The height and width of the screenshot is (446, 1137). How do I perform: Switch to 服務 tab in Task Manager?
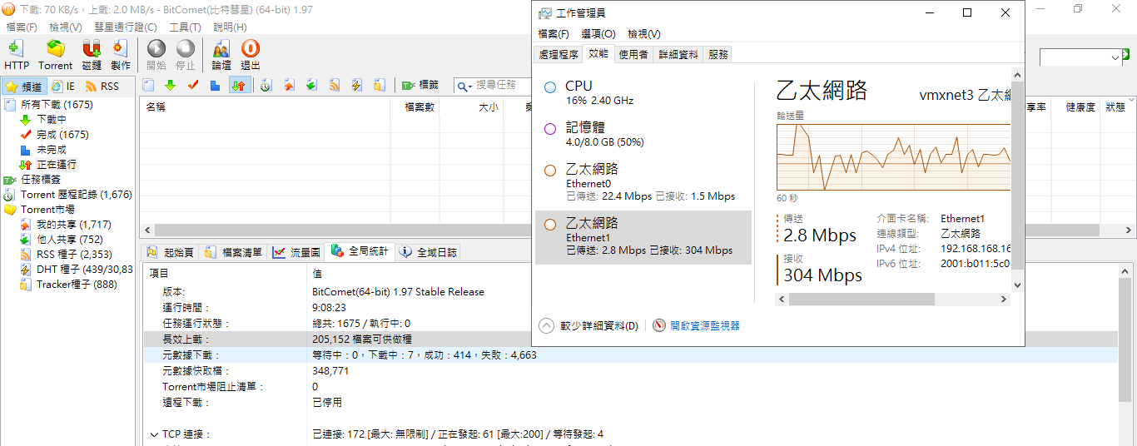718,54
